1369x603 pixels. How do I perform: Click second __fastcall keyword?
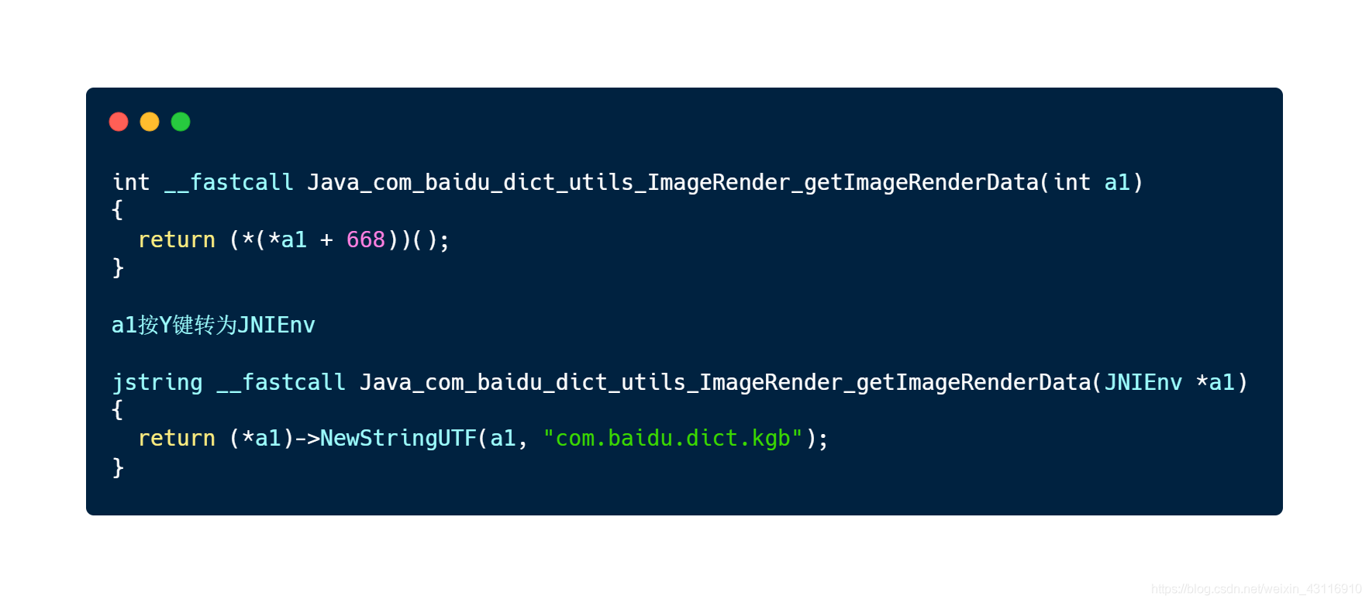click(x=281, y=382)
